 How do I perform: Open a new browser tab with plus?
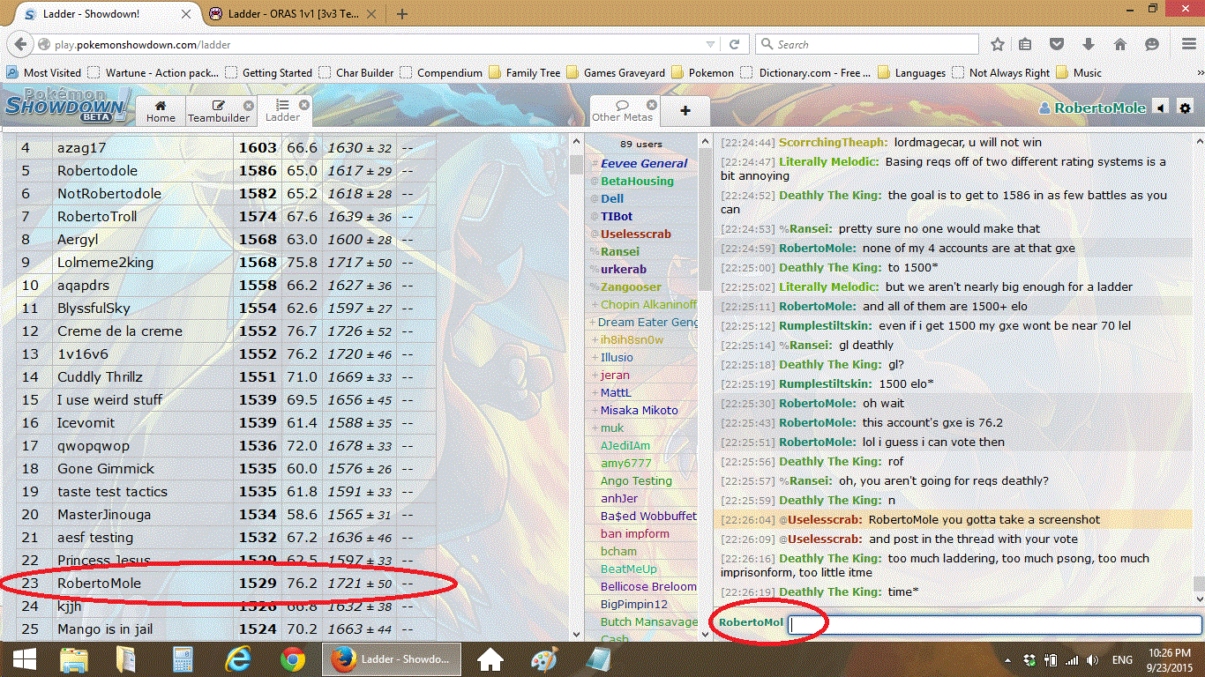[x=402, y=14]
